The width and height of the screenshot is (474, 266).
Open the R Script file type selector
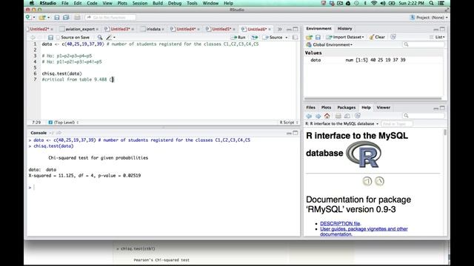(289, 123)
